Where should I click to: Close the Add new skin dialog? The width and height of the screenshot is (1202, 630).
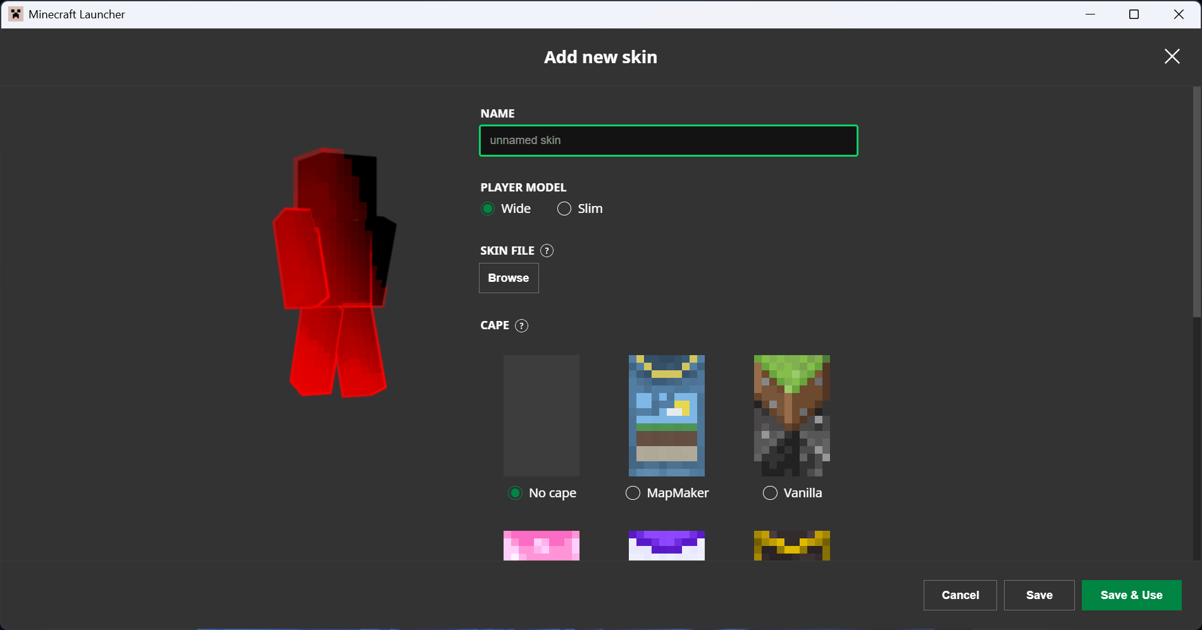pyautogui.click(x=1172, y=56)
